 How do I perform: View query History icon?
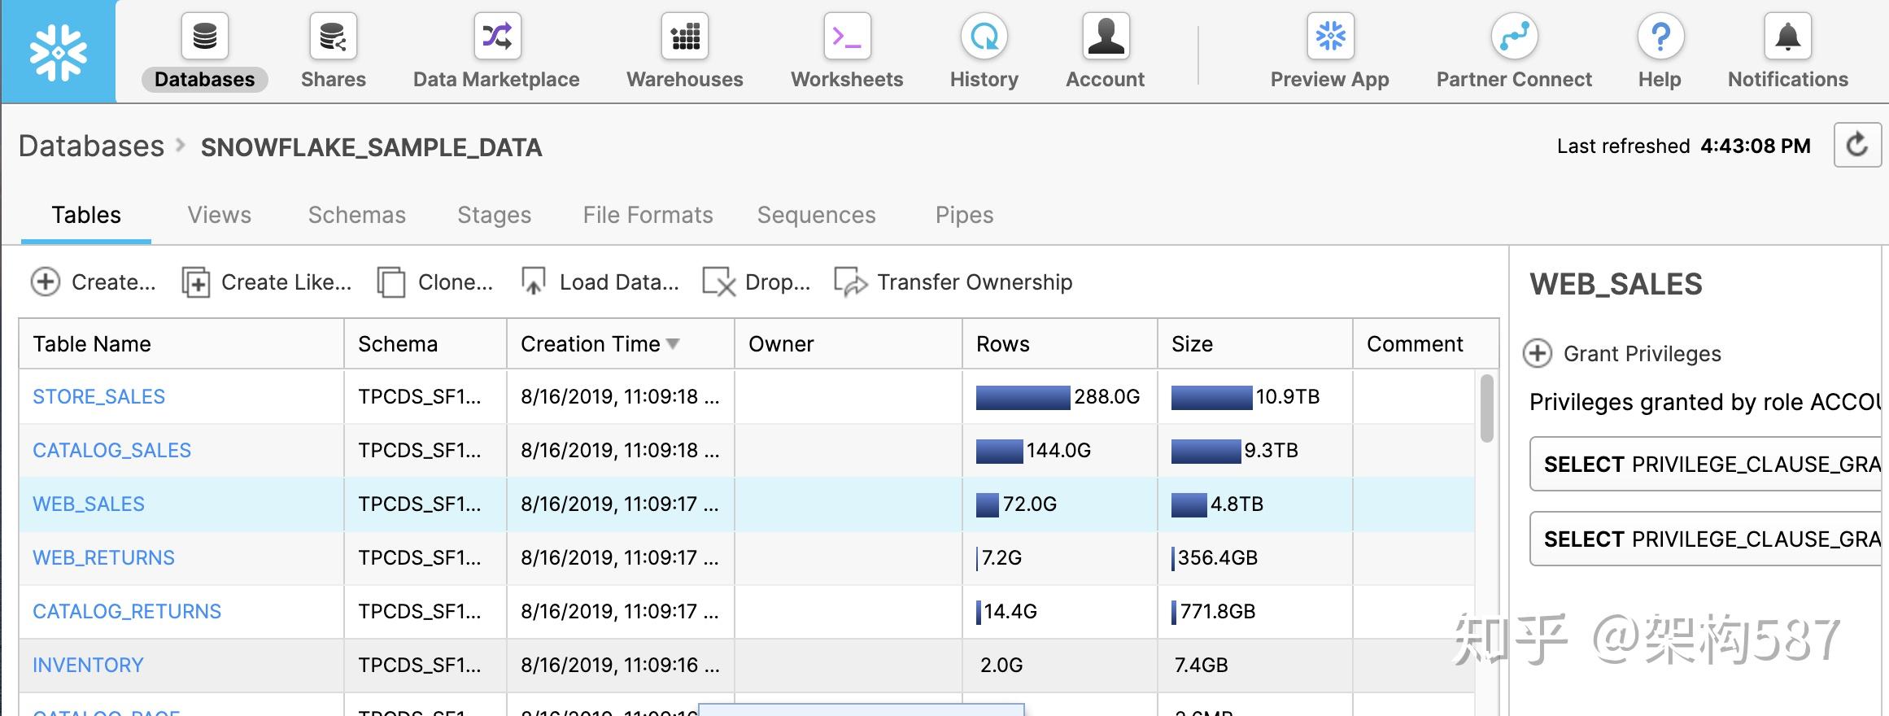(x=984, y=37)
